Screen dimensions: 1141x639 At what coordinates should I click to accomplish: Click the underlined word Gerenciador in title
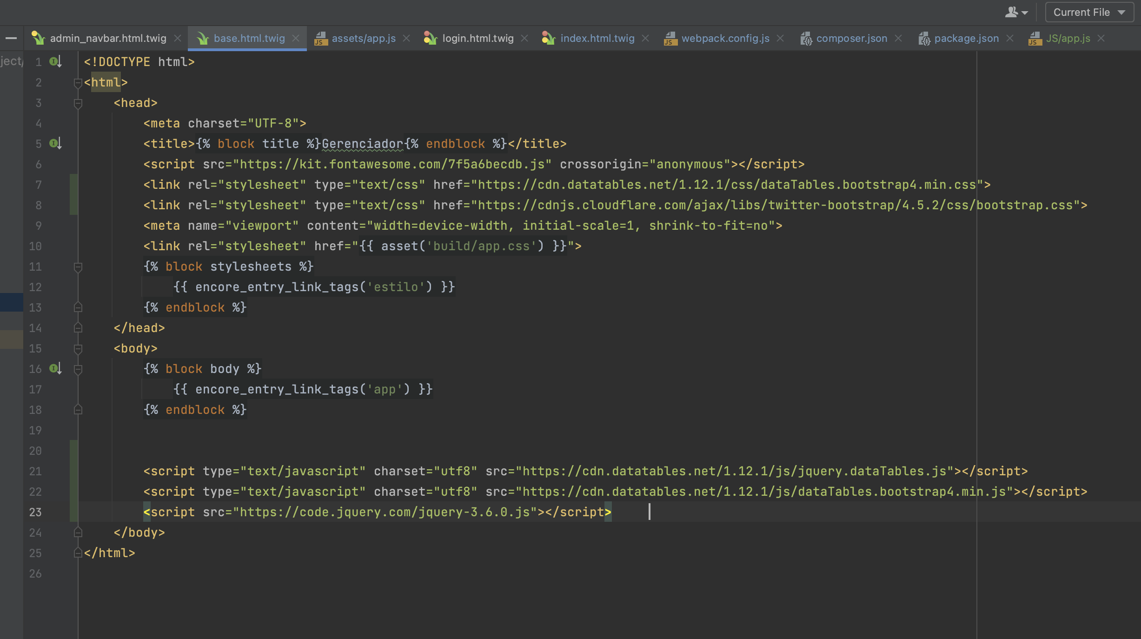362,144
